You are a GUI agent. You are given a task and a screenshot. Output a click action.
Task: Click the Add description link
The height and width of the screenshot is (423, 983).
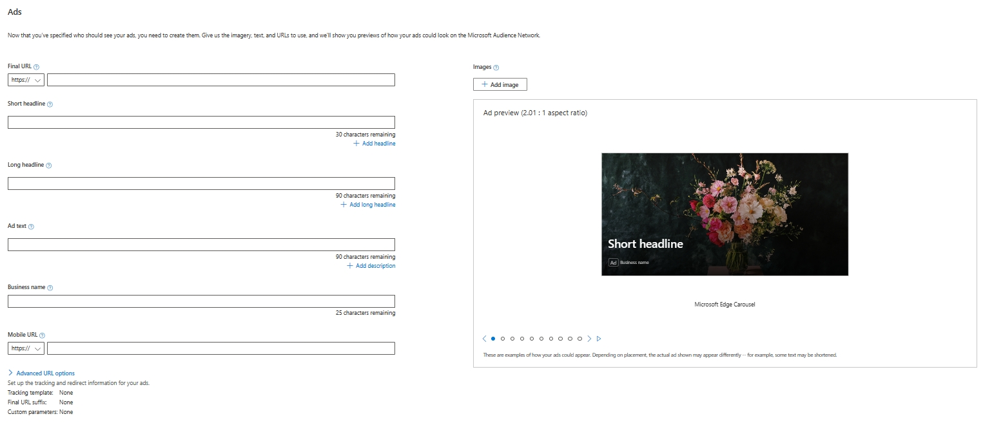click(x=371, y=266)
